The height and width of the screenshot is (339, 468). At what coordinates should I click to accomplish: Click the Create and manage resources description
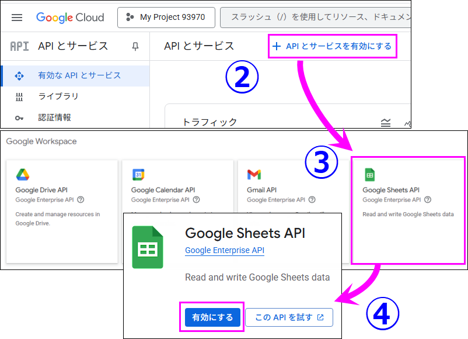[58, 219]
